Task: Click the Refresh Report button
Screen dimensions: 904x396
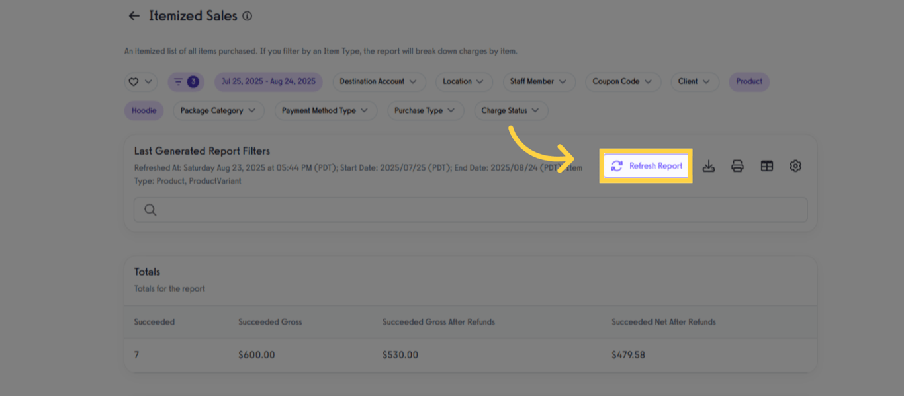Action: (645, 166)
